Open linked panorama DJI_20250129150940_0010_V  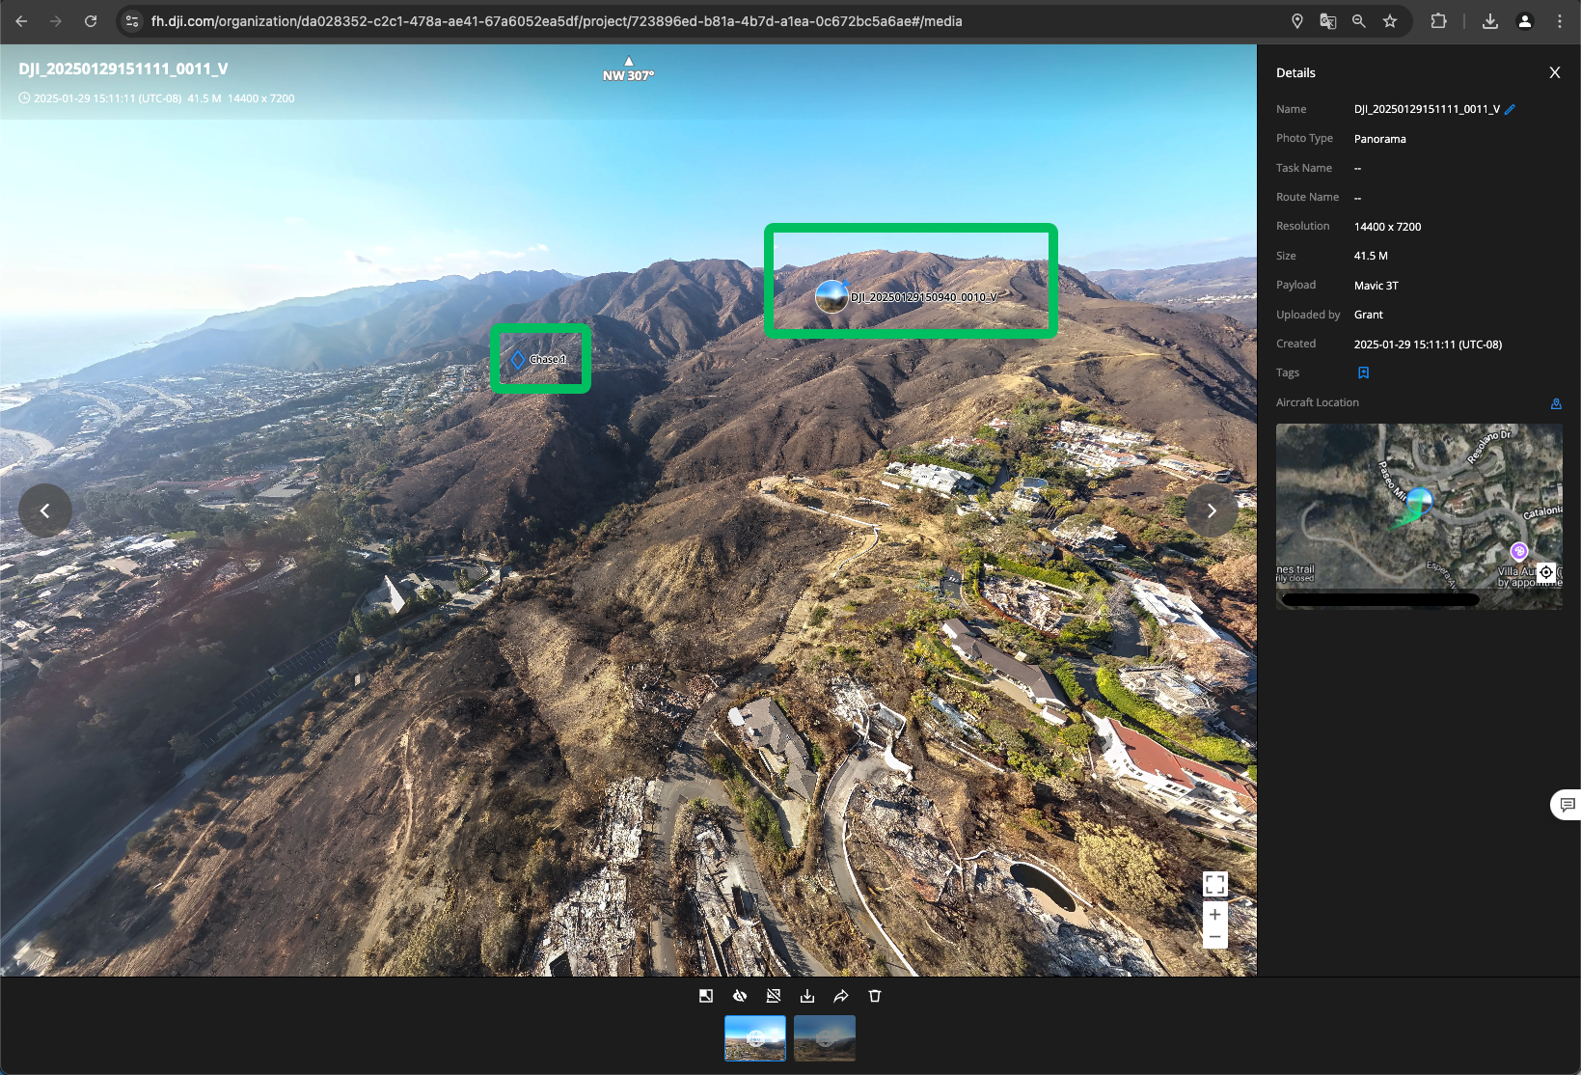click(x=907, y=296)
